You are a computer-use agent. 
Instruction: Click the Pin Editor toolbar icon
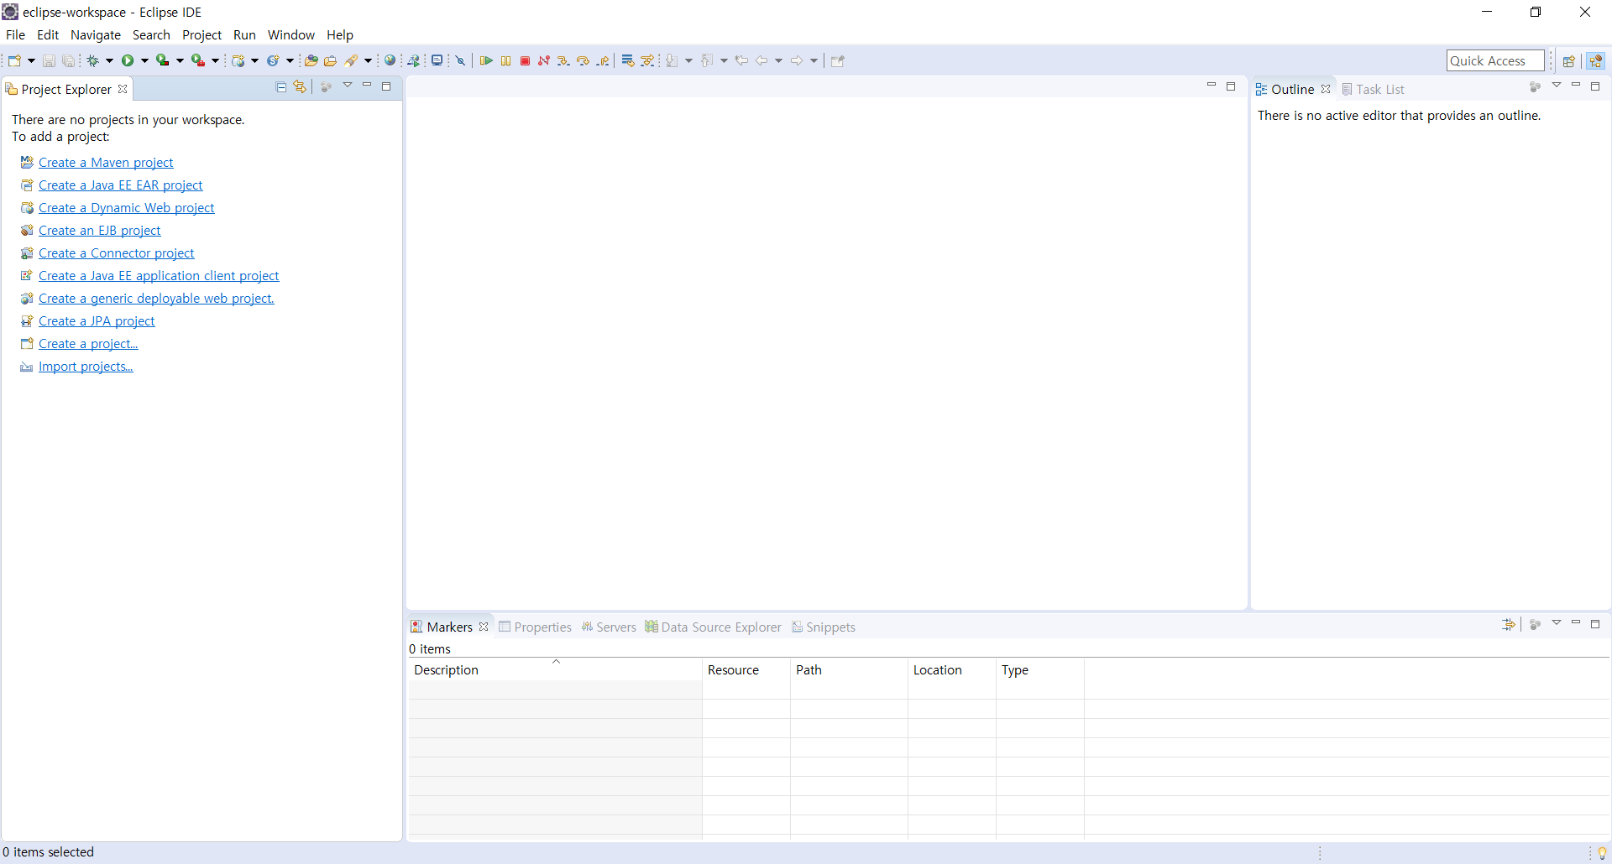(837, 60)
